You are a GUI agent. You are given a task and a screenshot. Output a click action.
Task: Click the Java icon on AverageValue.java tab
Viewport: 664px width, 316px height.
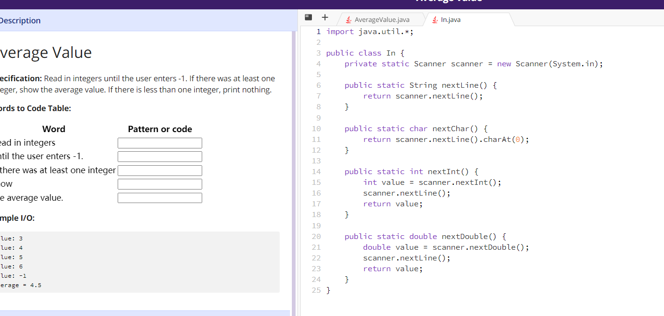347,20
